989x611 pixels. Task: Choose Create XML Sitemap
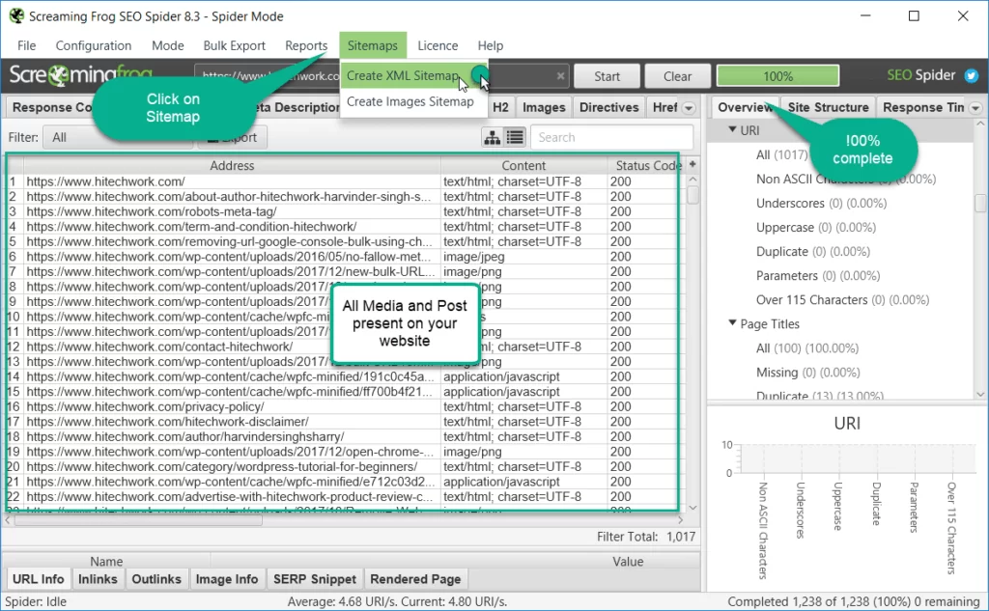coord(413,75)
